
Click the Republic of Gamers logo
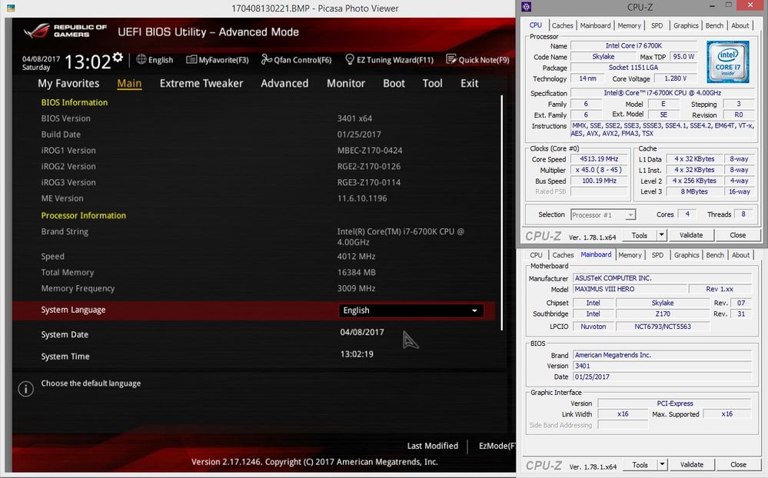(x=65, y=31)
